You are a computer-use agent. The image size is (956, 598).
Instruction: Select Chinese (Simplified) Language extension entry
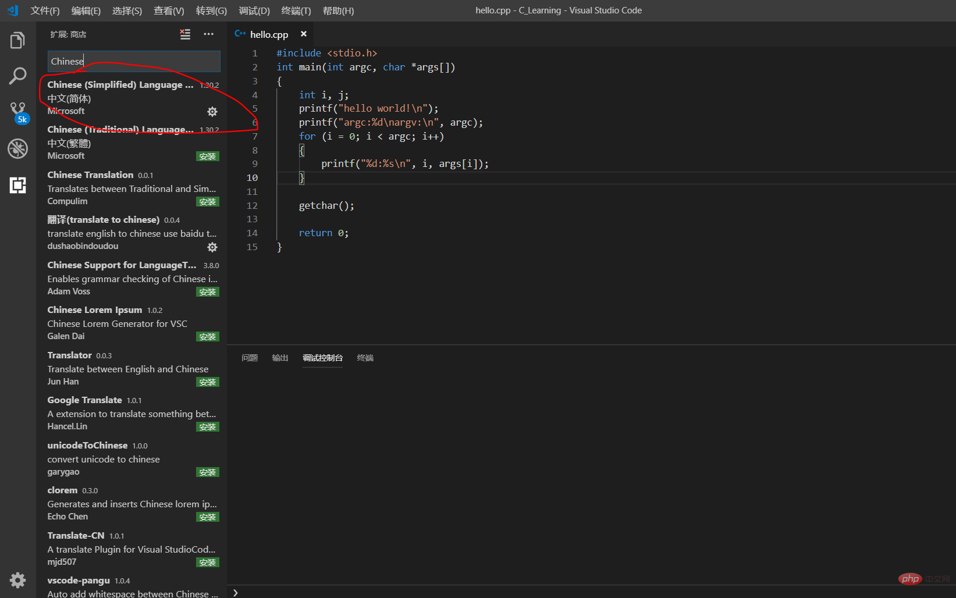coord(132,97)
